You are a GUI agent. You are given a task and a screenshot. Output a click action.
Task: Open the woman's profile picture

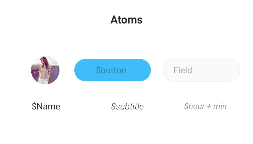45,70
